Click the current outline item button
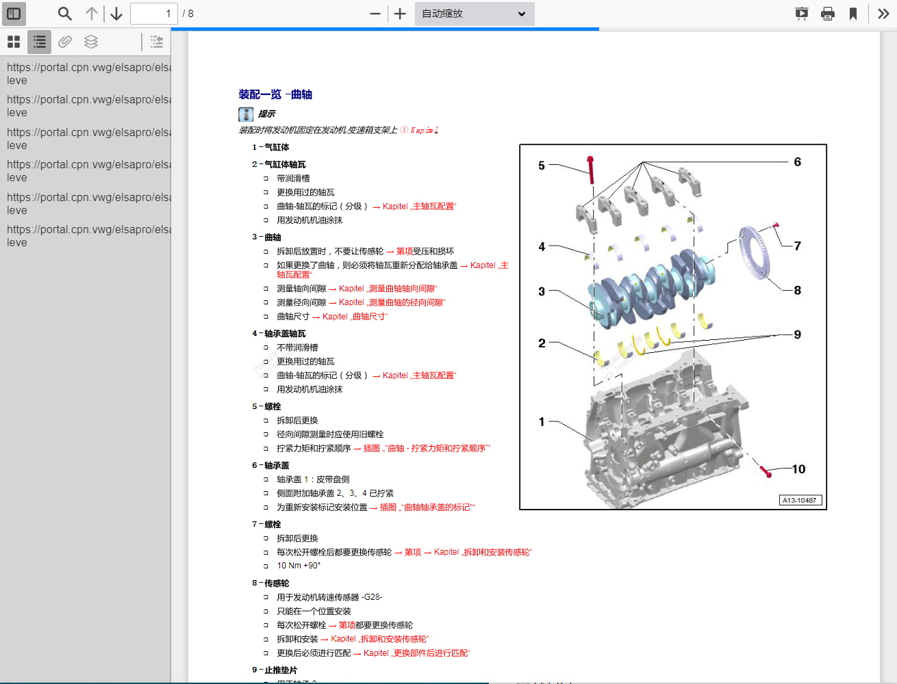This screenshot has width=897, height=684. [x=157, y=42]
